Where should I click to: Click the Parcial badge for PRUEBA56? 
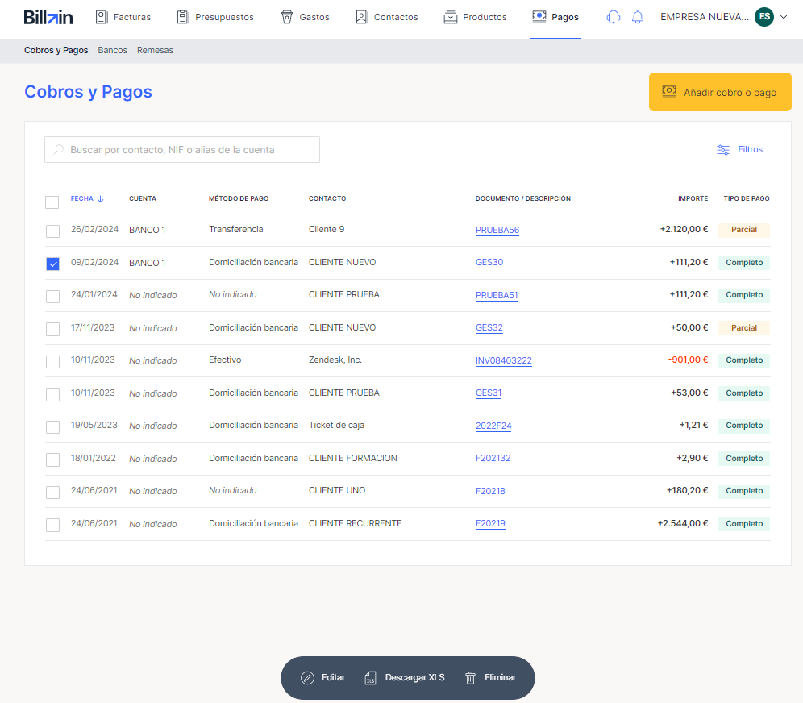coord(744,230)
